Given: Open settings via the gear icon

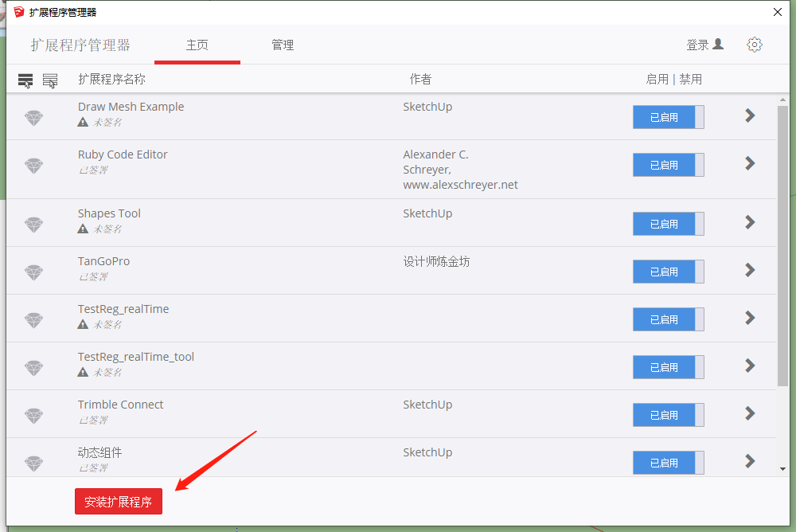Looking at the screenshot, I should 755,45.
